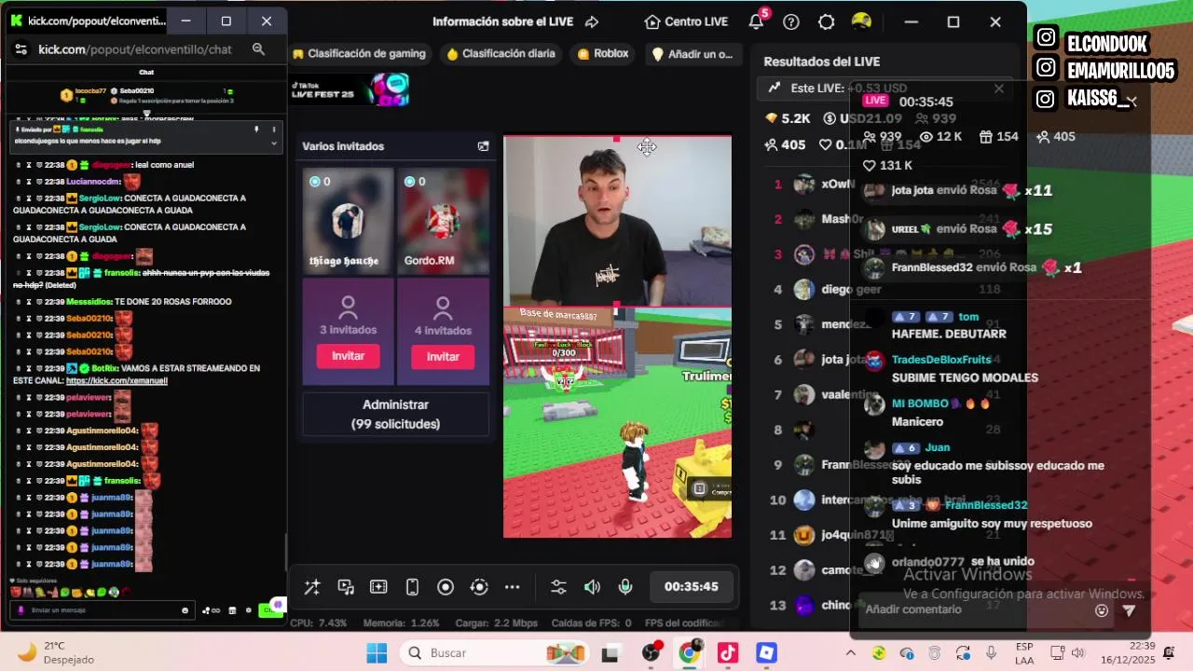Open Roblox from the taskbar

pos(766,653)
